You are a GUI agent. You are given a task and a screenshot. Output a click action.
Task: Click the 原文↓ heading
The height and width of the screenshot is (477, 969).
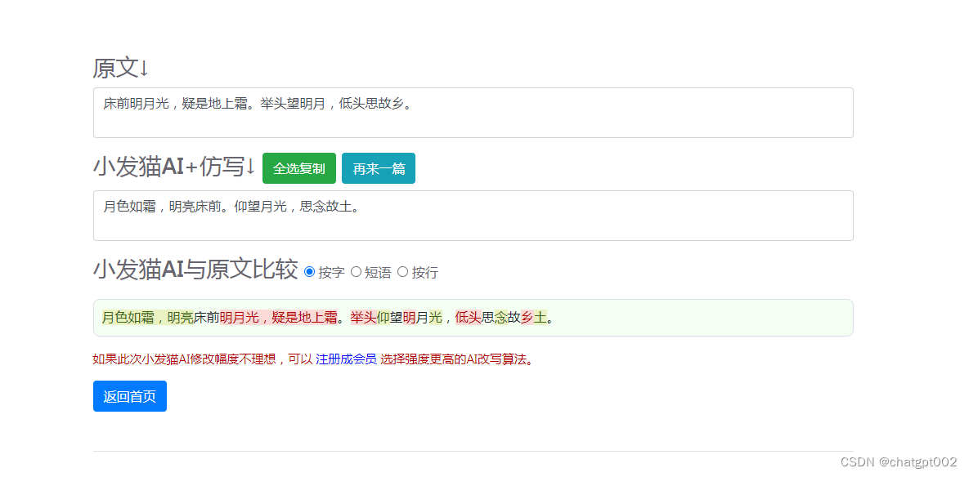(121, 68)
